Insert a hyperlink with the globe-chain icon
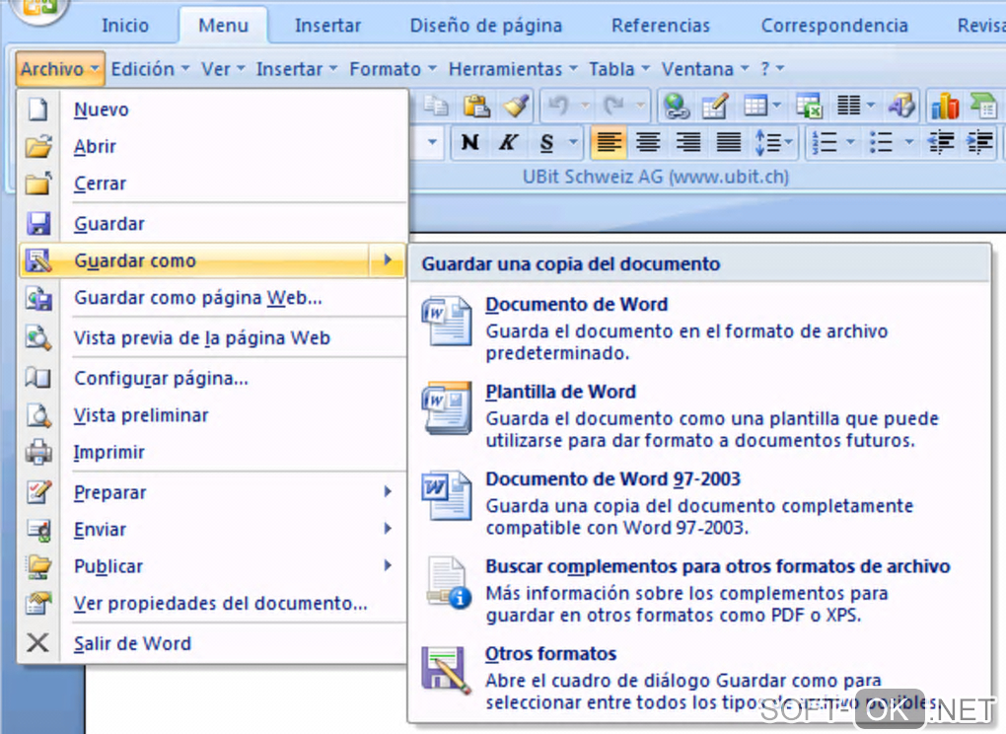Viewport: 1006px width, 734px height. (x=677, y=106)
